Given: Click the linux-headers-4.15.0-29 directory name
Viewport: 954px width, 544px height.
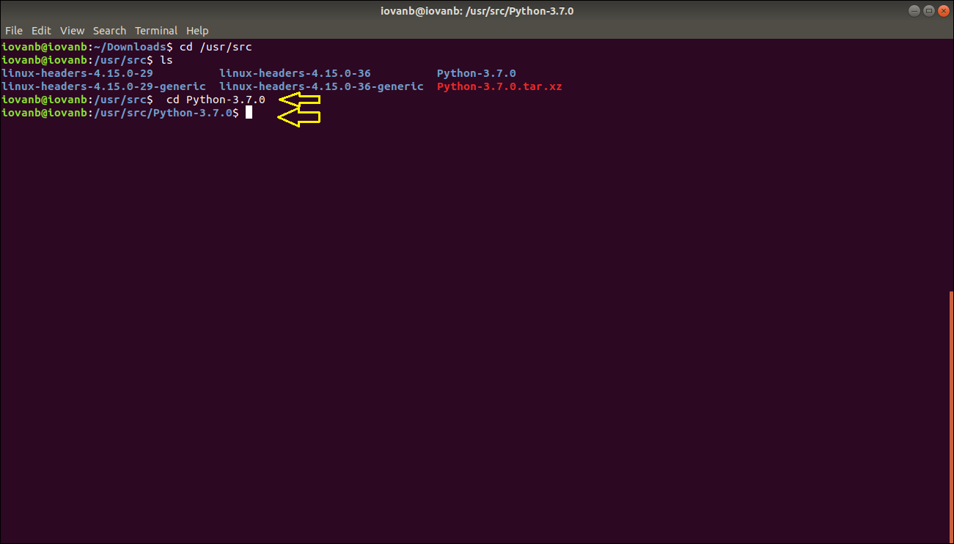Looking at the screenshot, I should pos(77,72).
